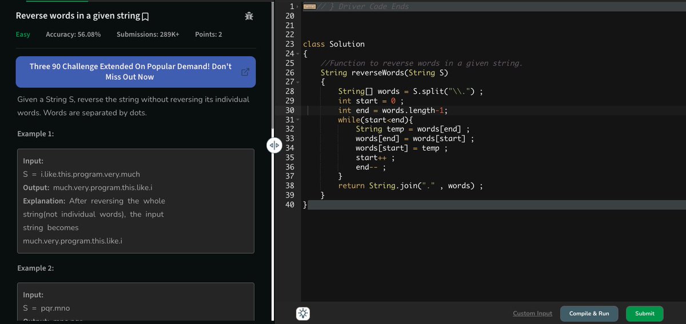Click the Submissions: 289K+ text

coord(148,34)
